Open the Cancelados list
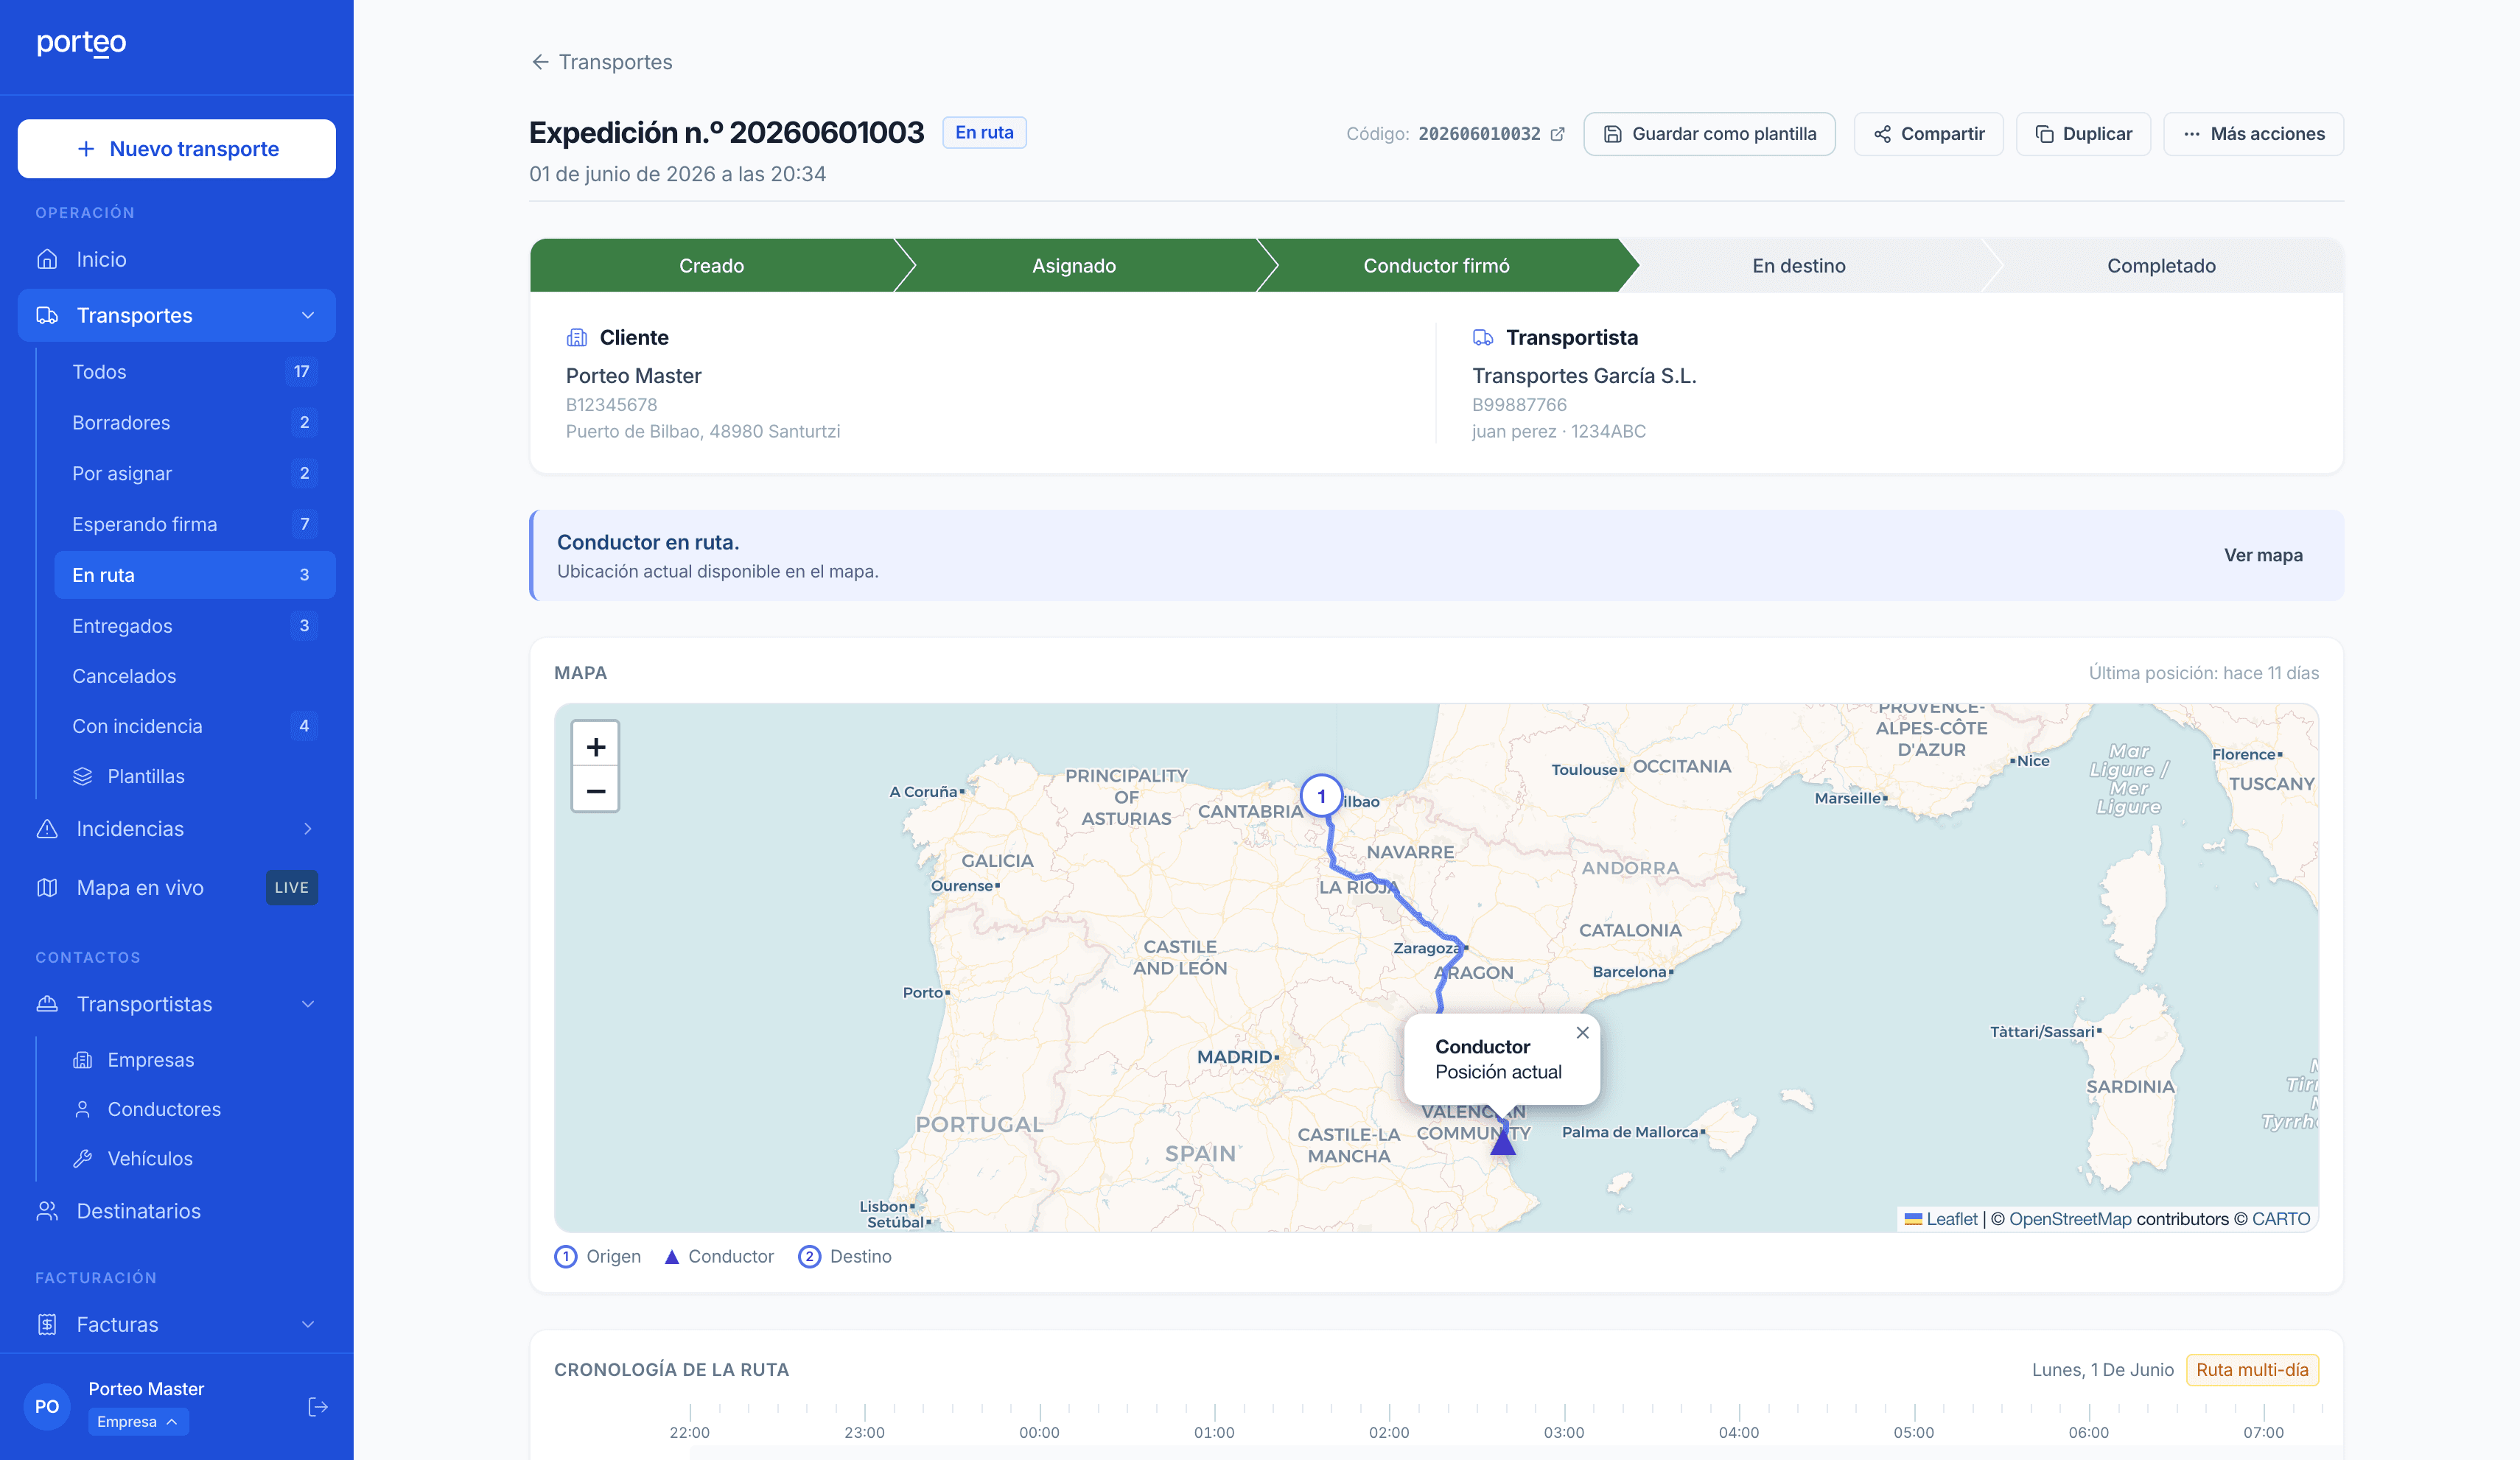The image size is (2520, 1460). 195,676
